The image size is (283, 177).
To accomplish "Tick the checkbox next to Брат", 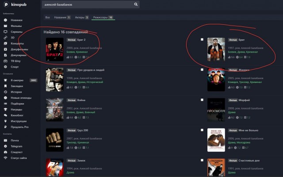I will (202, 39).
